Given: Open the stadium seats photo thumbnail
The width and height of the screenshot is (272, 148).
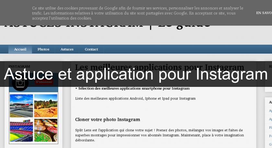Looking at the screenshot, I should tap(21, 130).
